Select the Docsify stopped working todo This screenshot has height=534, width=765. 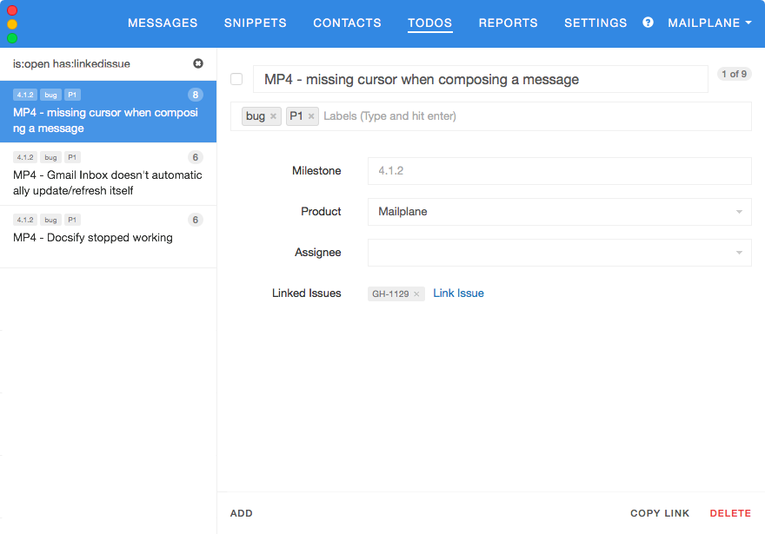tap(93, 237)
